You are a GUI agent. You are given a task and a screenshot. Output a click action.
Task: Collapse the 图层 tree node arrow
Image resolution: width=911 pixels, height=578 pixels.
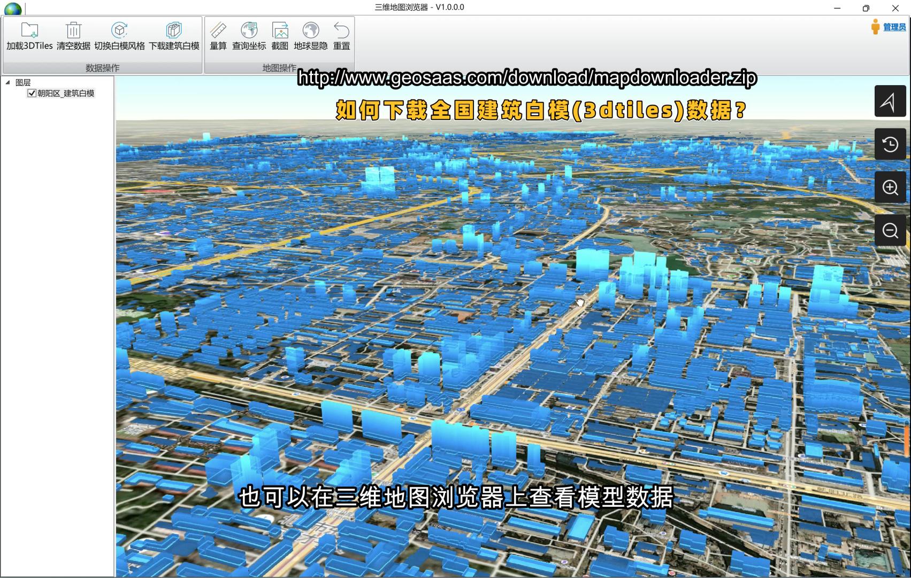pyautogui.click(x=7, y=82)
